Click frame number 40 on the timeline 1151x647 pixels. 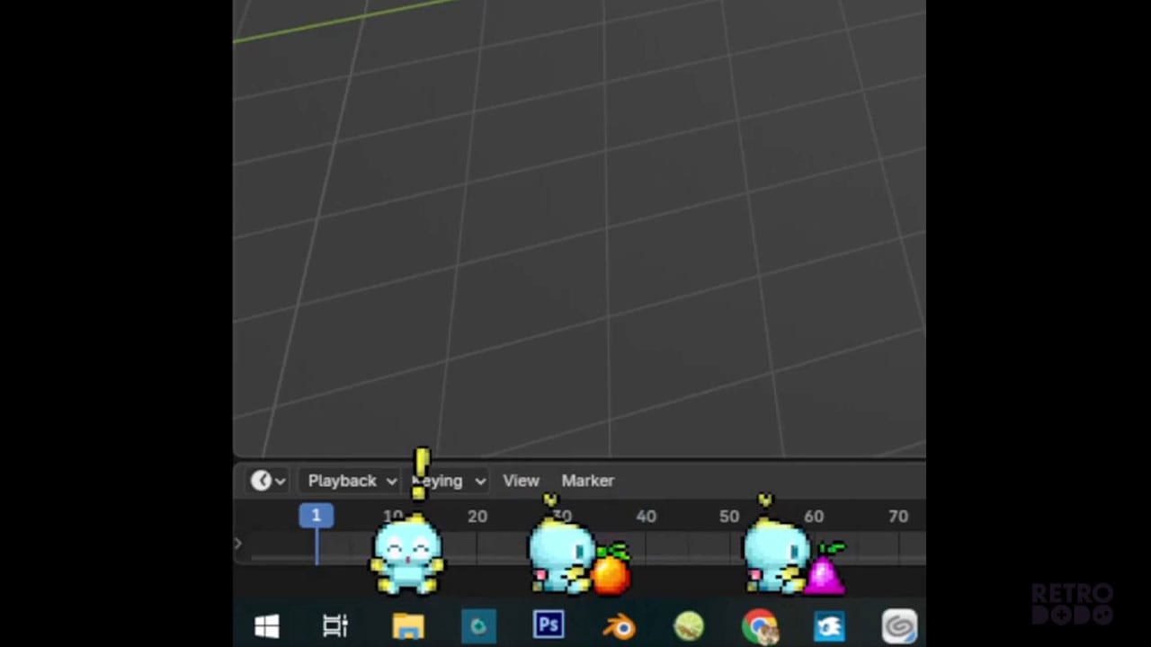pos(646,517)
